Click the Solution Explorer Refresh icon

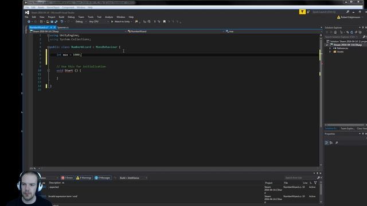pyautogui.click(x=352, y=32)
